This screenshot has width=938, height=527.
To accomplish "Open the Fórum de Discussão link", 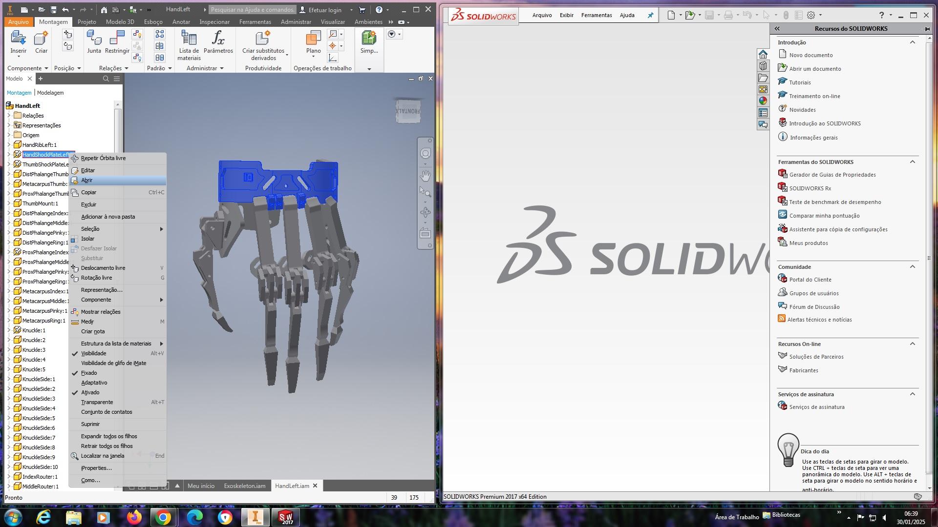I will 814,307.
